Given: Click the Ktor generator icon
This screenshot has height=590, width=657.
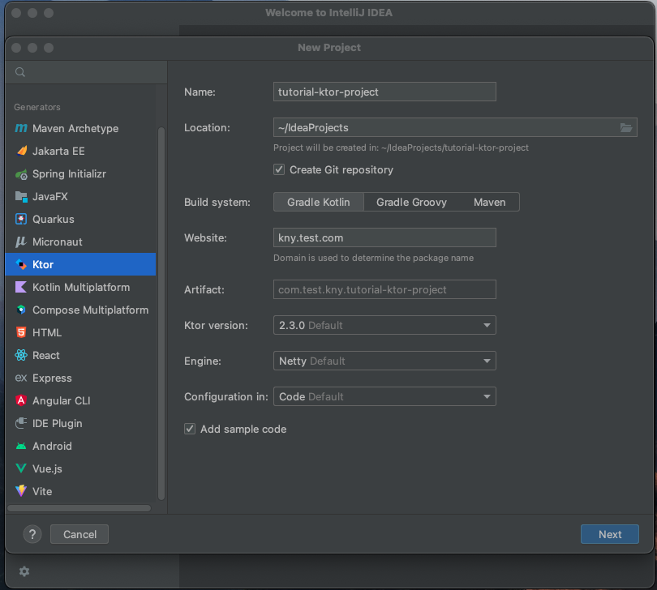Looking at the screenshot, I should [21, 264].
